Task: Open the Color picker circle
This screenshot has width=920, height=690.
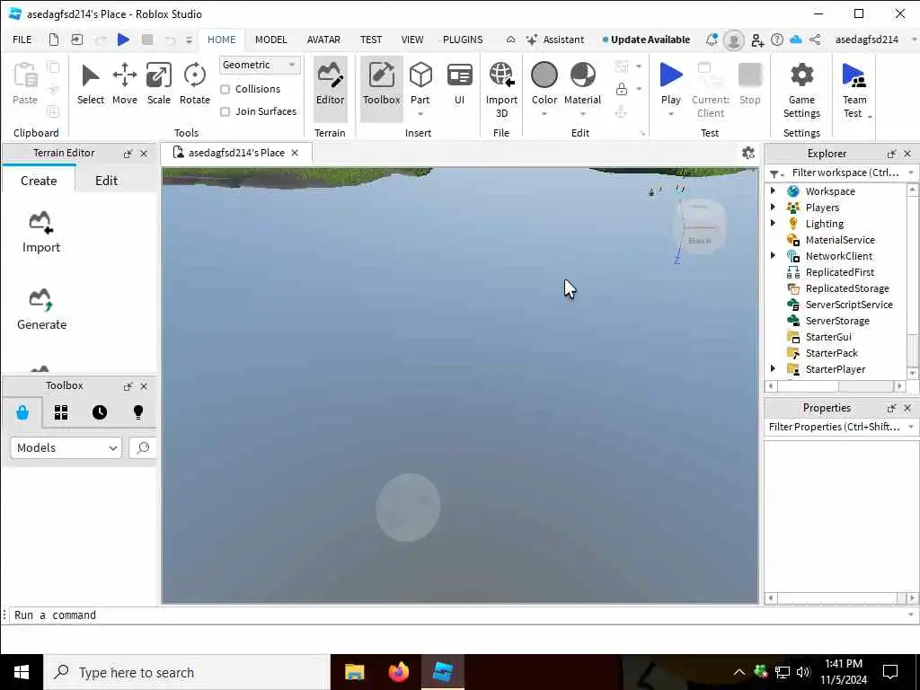Action: [544, 75]
